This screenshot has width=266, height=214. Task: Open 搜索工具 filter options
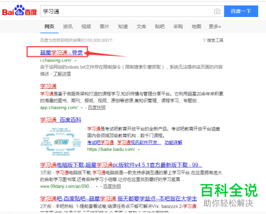[x=213, y=40]
